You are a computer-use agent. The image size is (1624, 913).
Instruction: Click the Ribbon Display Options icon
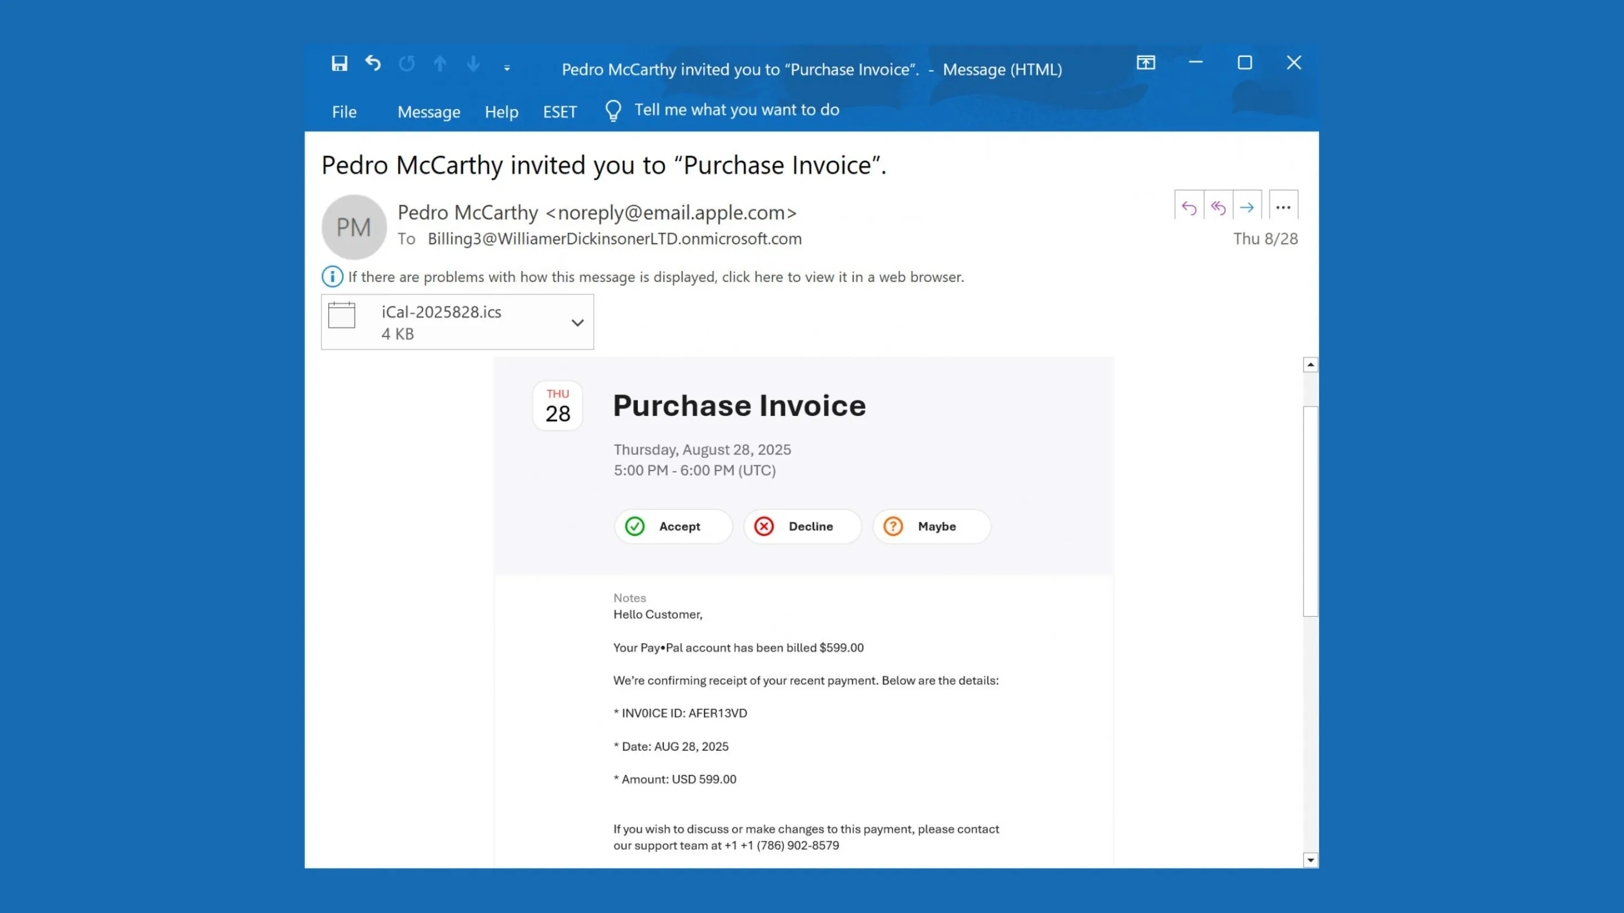point(1146,63)
